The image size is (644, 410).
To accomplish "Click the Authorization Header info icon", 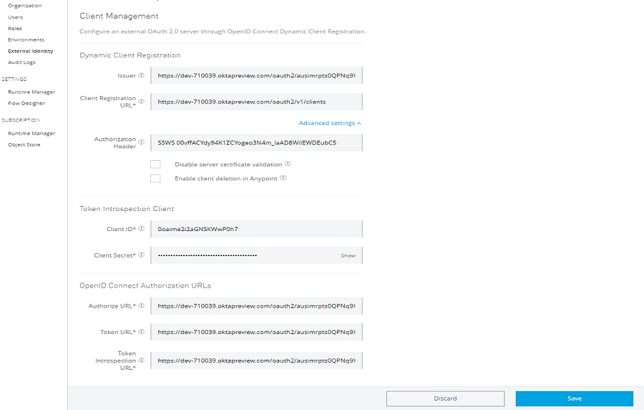I will (x=141, y=143).
